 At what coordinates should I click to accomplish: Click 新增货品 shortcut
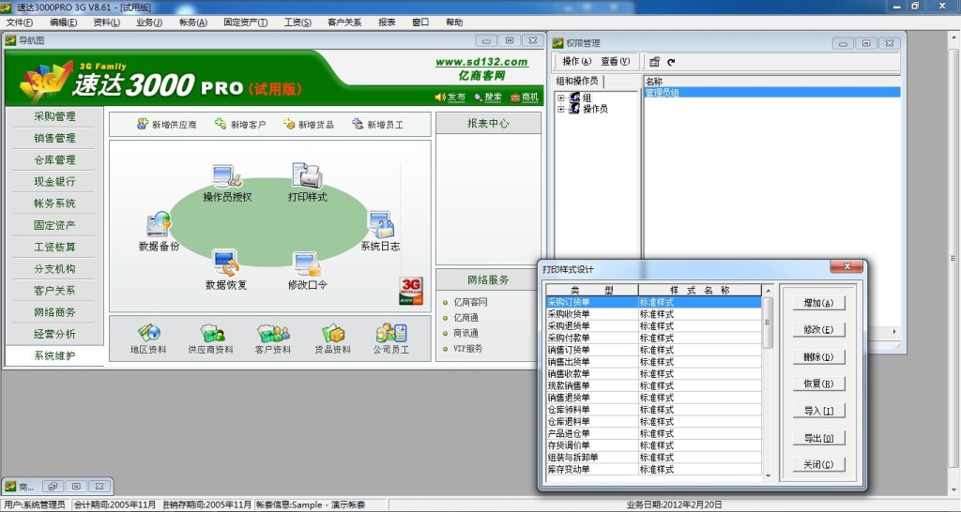[x=308, y=125]
